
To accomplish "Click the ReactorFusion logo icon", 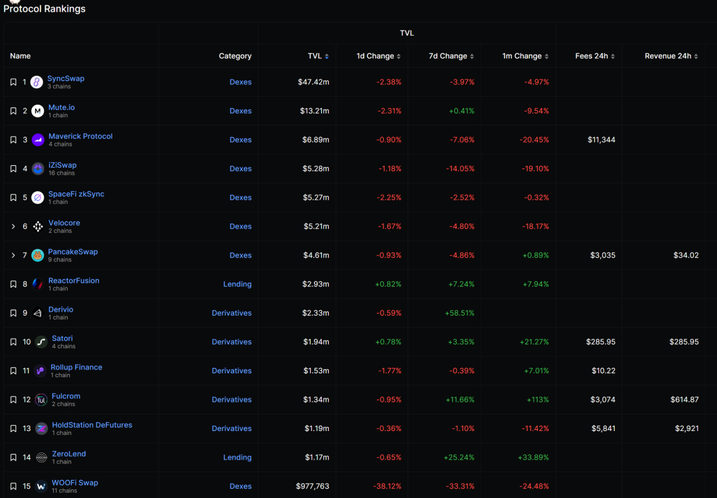I will pyautogui.click(x=38, y=284).
